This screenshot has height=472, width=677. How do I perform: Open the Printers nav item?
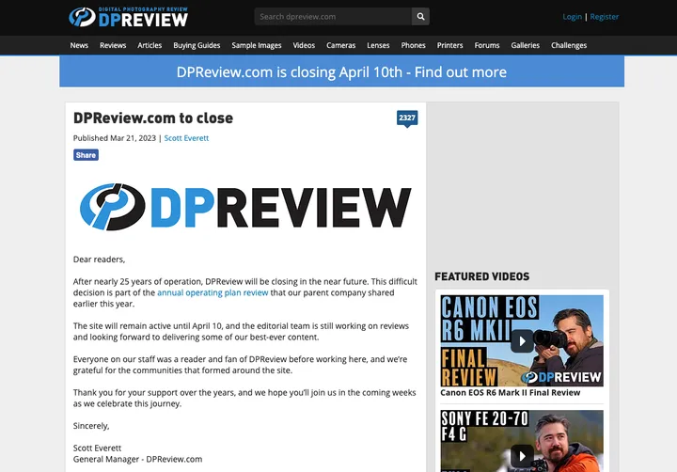(x=449, y=45)
